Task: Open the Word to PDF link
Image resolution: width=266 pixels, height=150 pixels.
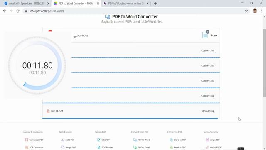Action: (x=180, y=140)
